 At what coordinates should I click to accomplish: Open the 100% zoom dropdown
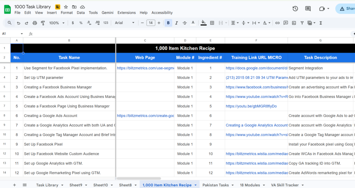57,23
